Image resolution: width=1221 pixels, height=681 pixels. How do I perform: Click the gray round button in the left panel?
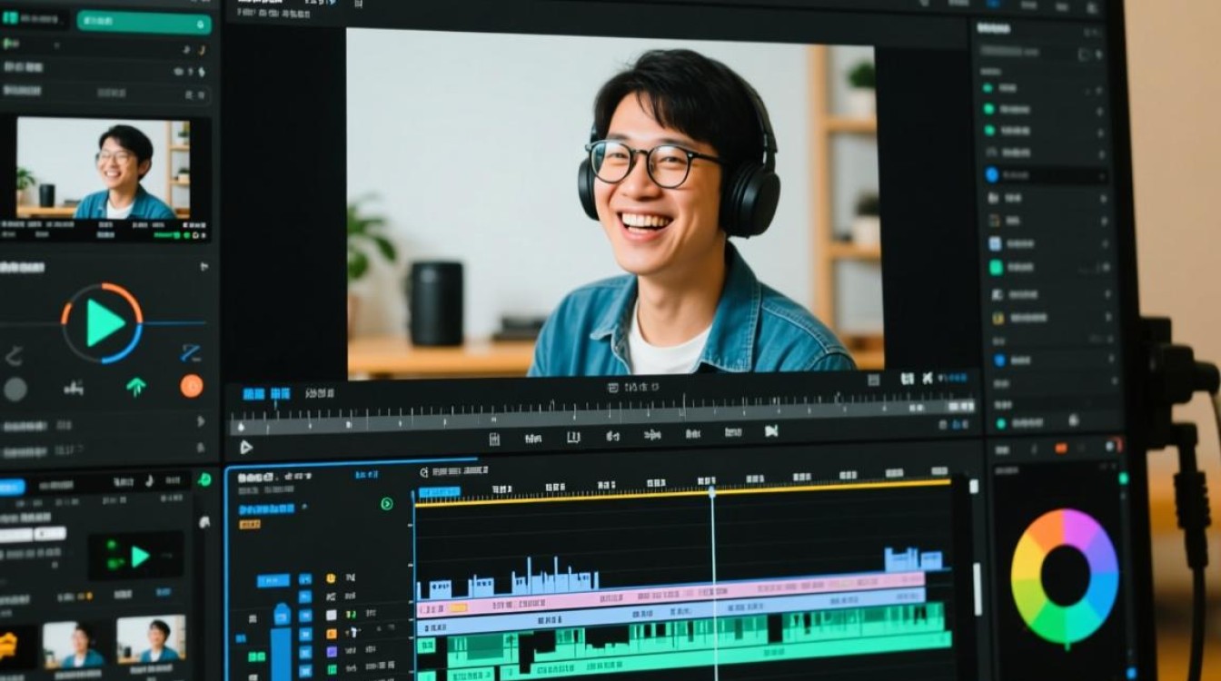point(15,389)
